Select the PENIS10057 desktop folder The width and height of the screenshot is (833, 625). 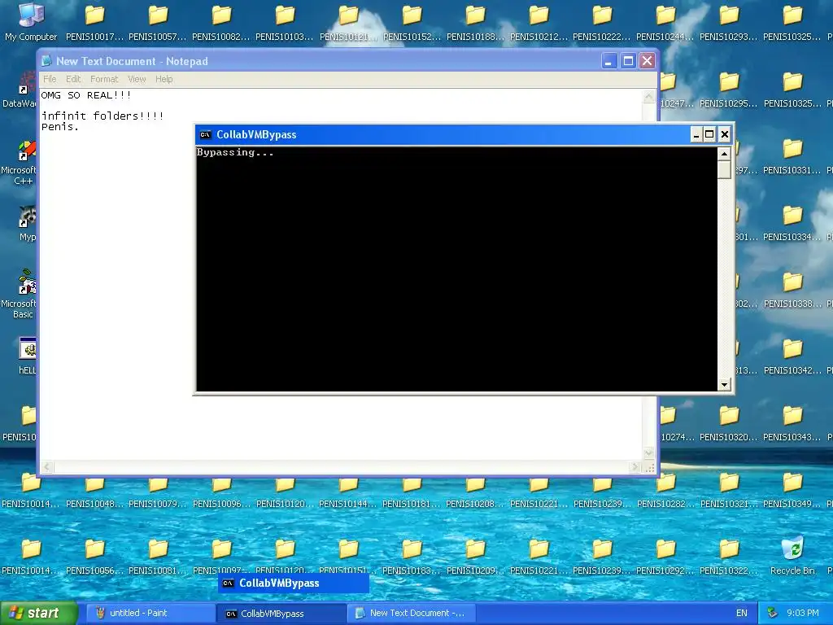tap(158, 22)
